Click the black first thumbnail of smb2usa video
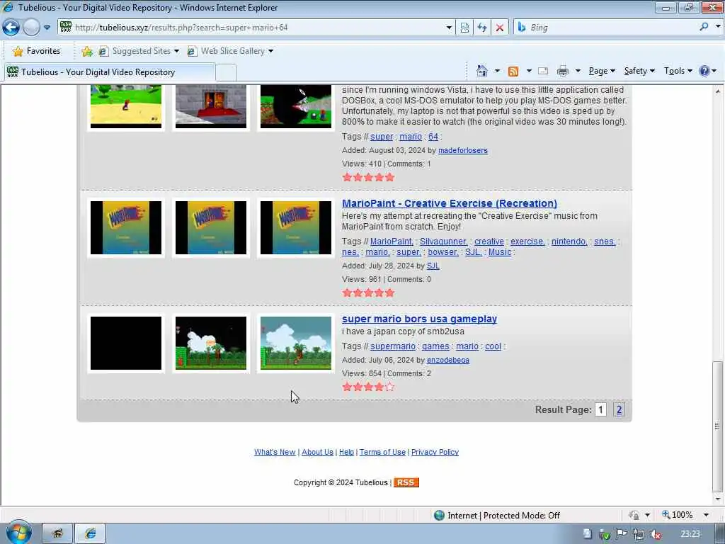Viewport: 725px width, 544px height. (126, 344)
